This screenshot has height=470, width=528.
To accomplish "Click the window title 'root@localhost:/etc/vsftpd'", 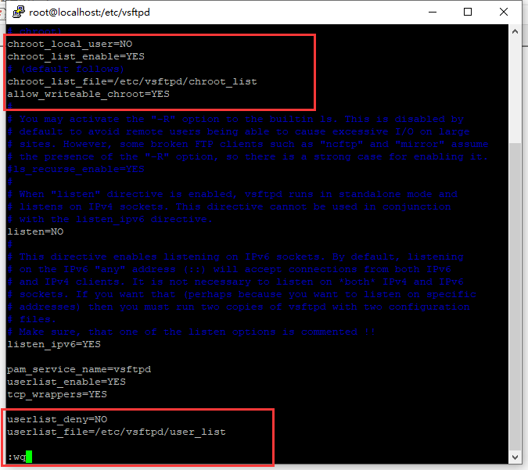I will pos(89,13).
